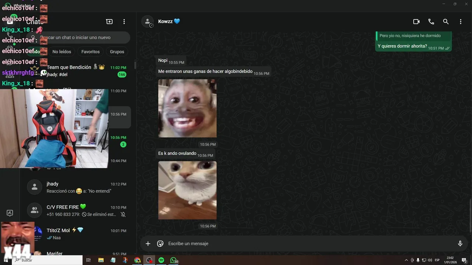Viewport: 472px width, 265px height.
Task: Open chat list options menu
Action: 124,22
